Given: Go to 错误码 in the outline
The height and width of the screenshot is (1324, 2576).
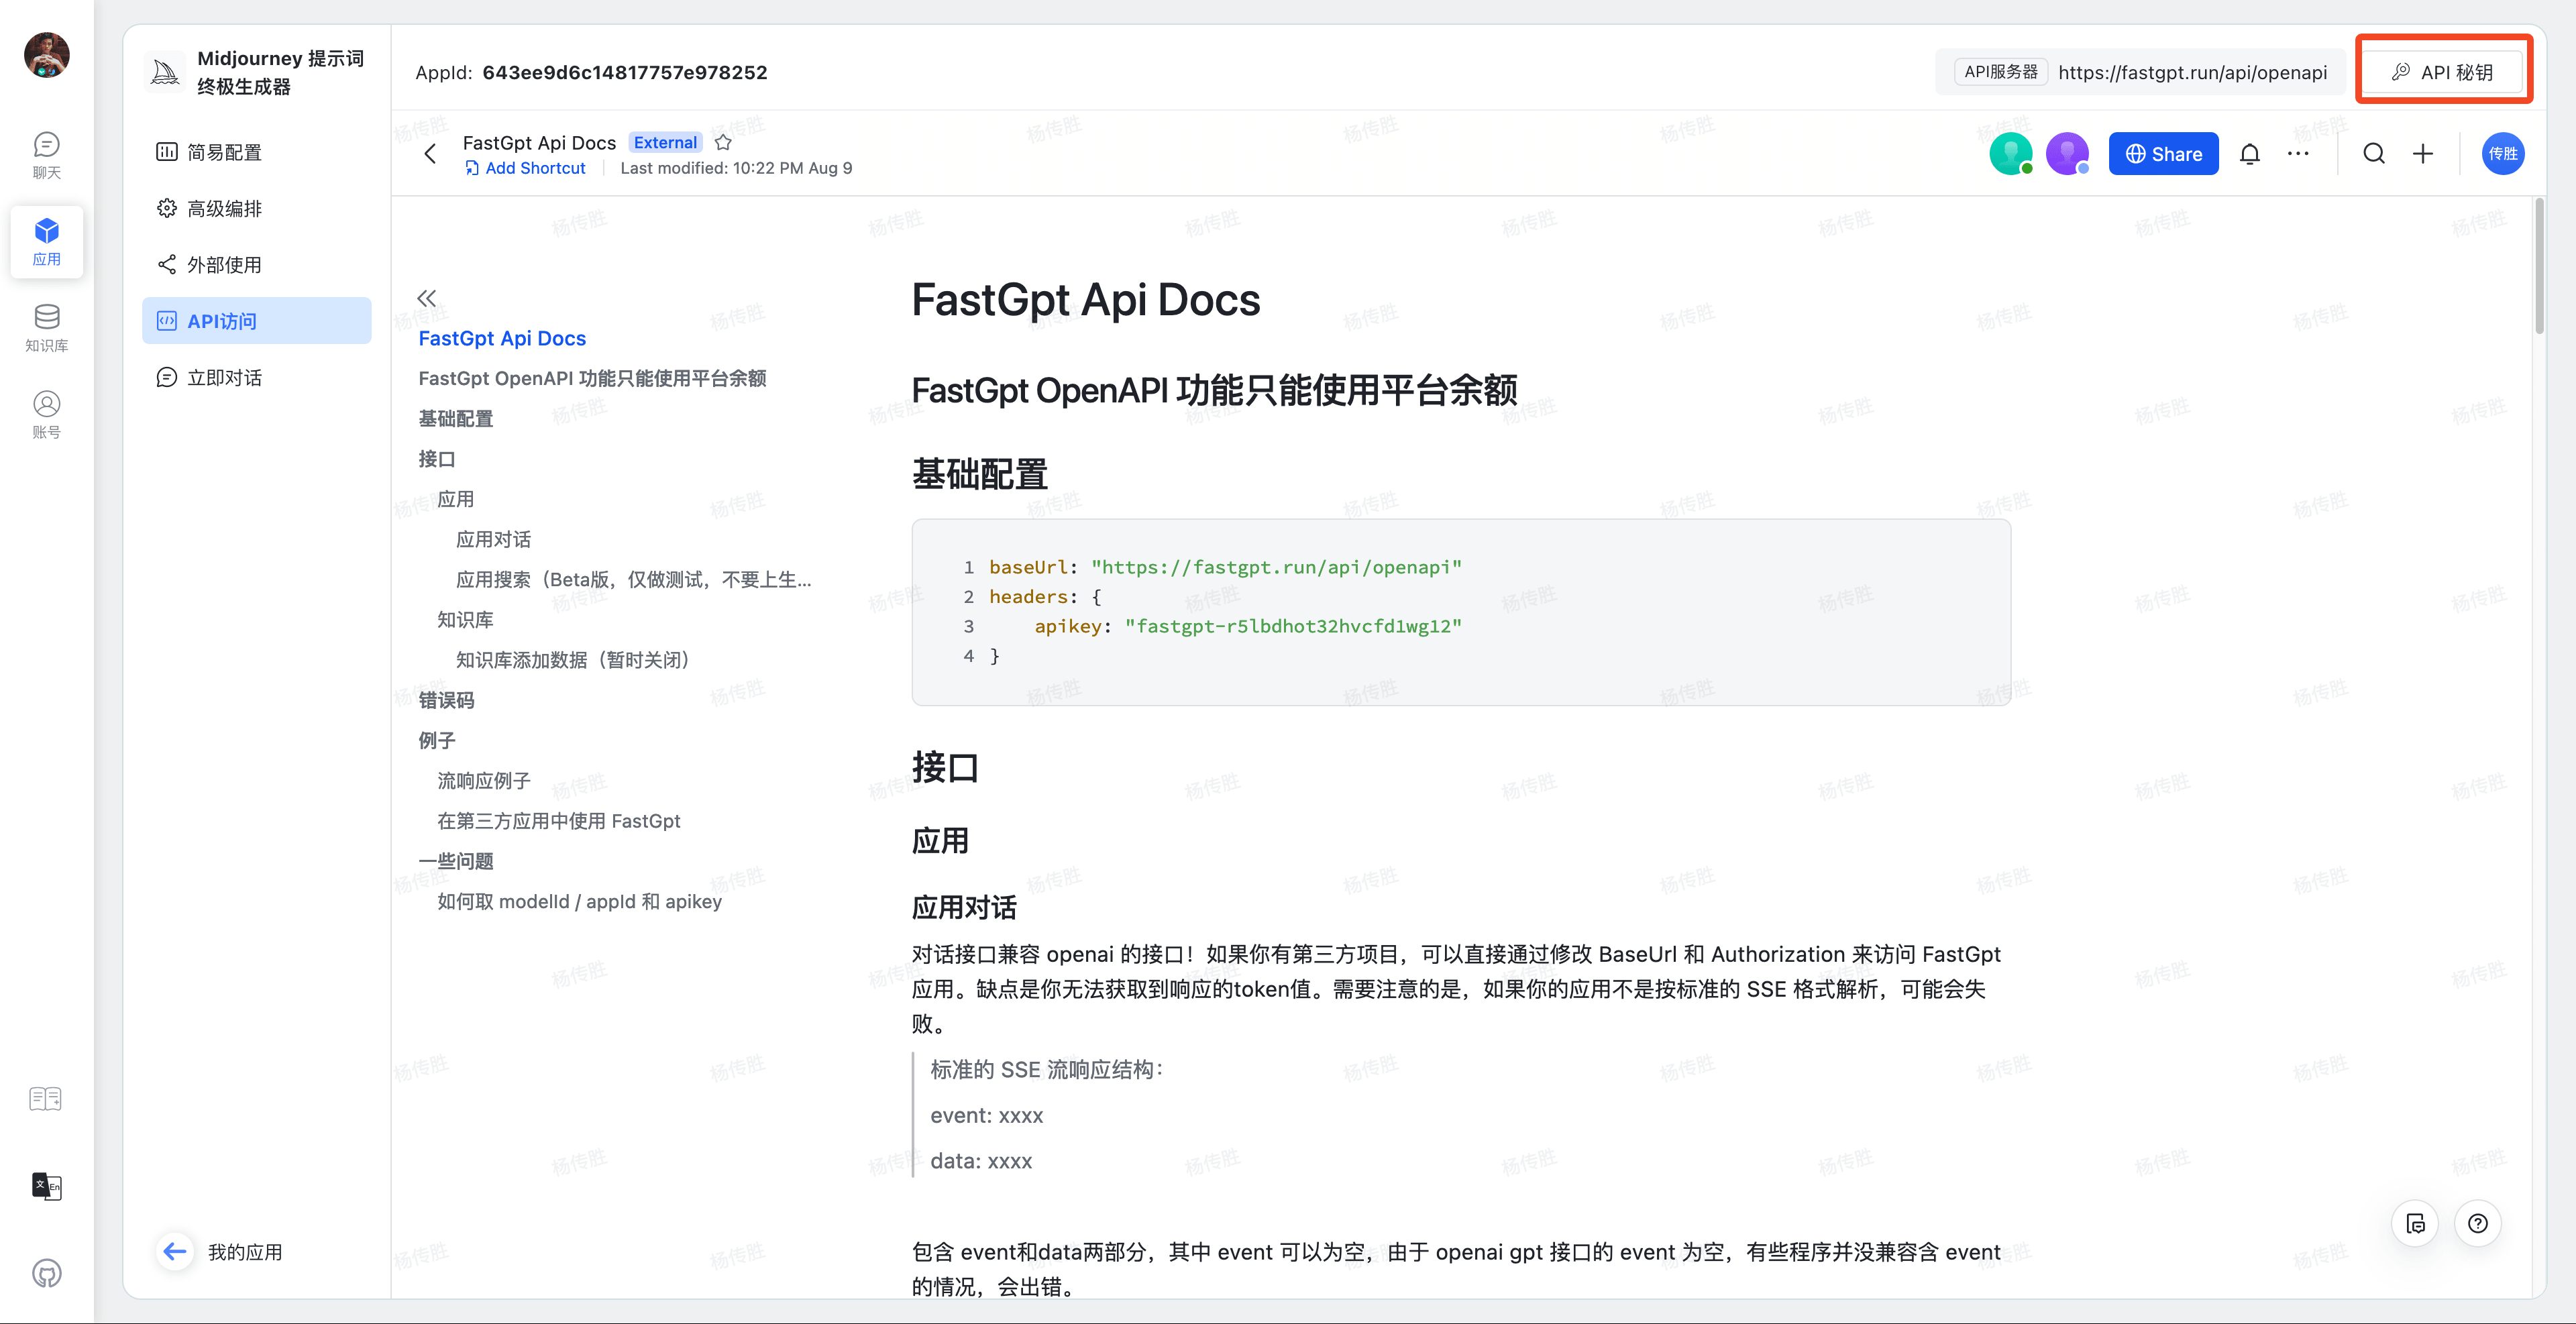Looking at the screenshot, I should tap(446, 700).
